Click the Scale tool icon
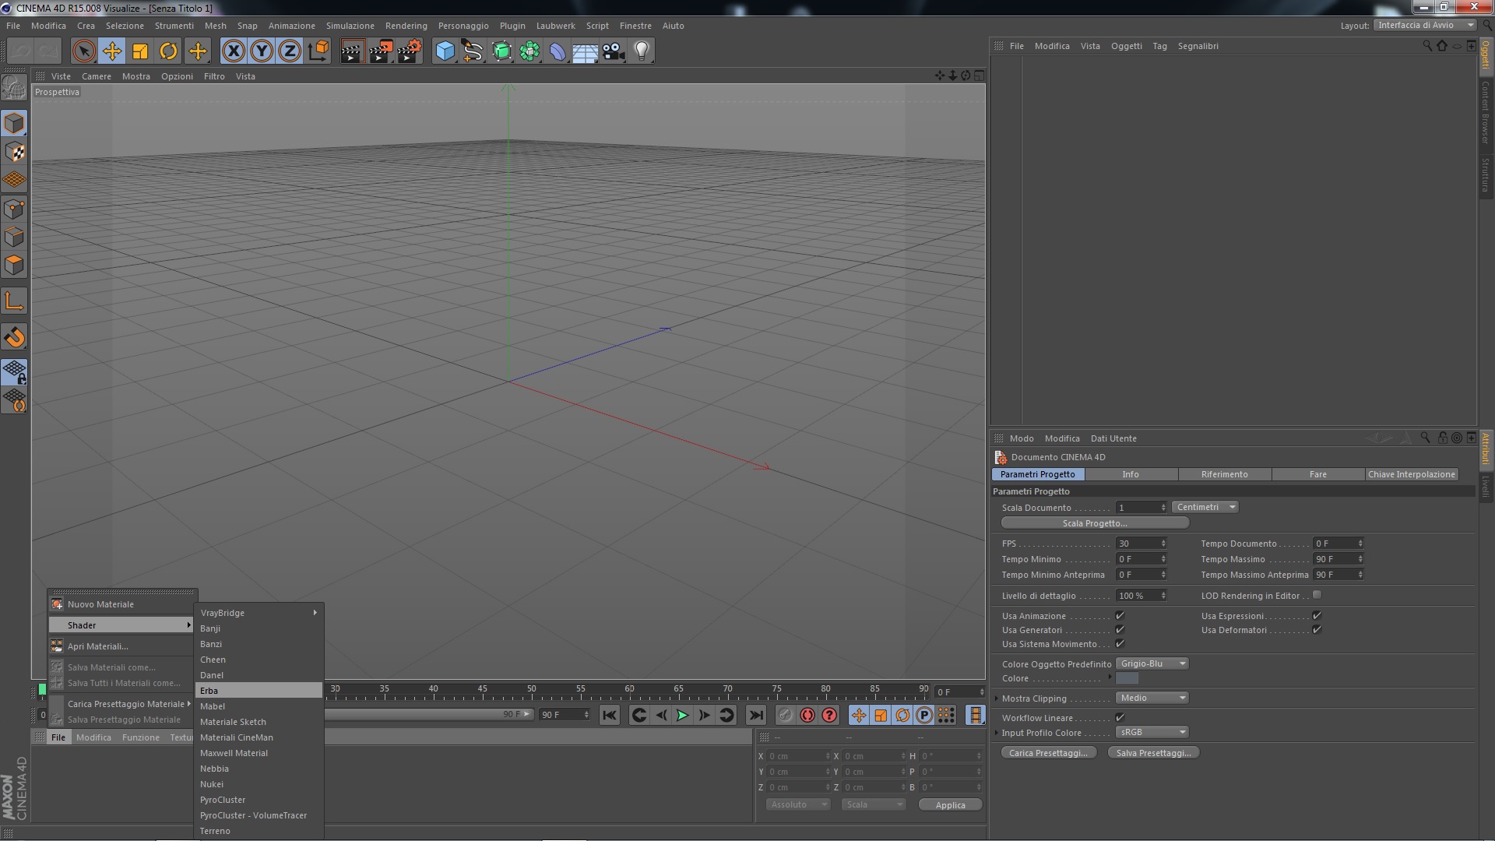Viewport: 1495px width, 841px height. tap(140, 51)
